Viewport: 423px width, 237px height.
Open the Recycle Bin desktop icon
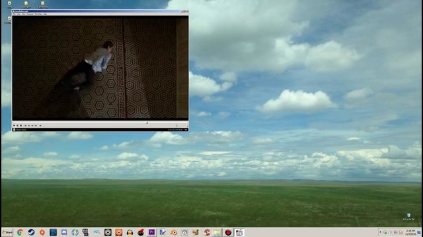click(x=408, y=217)
